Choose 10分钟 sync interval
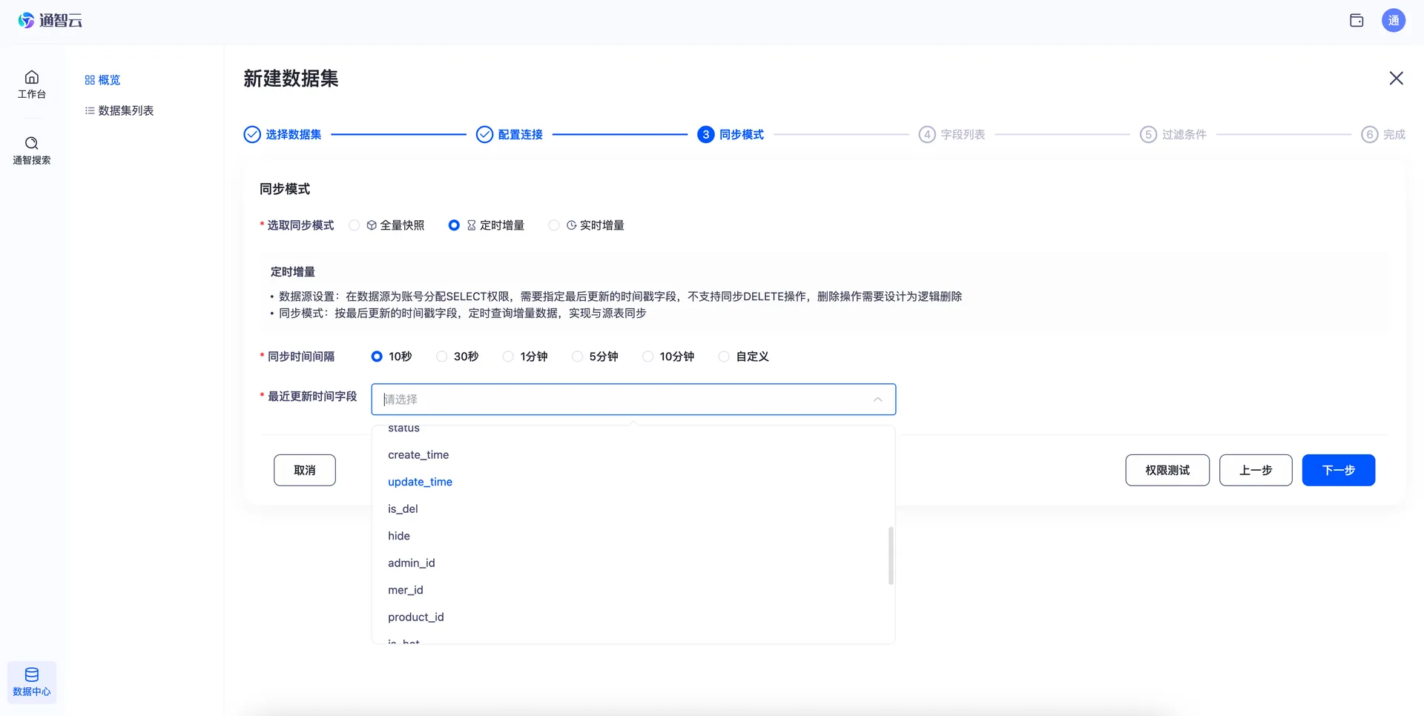This screenshot has width=1424, height=716. coord(648,357)
